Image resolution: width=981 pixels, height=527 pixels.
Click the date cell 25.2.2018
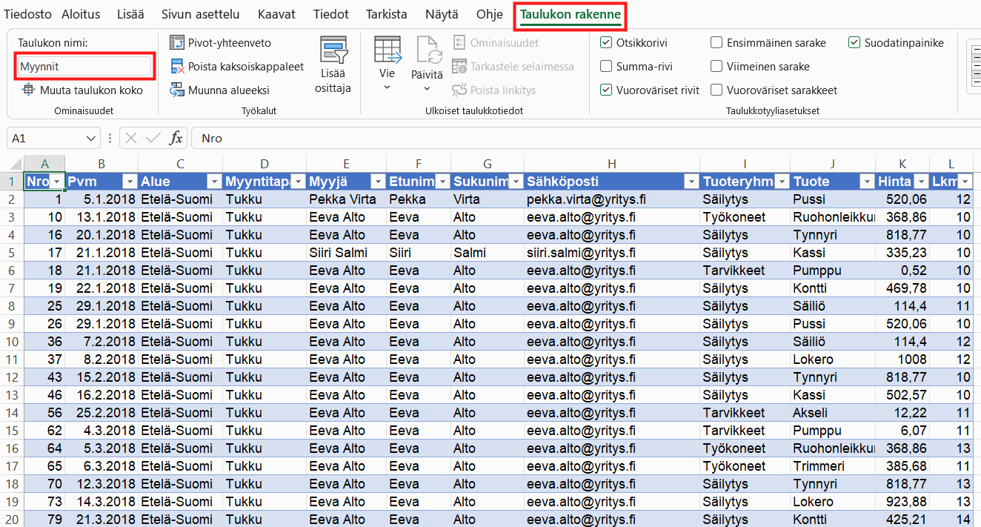pos(102,413)
